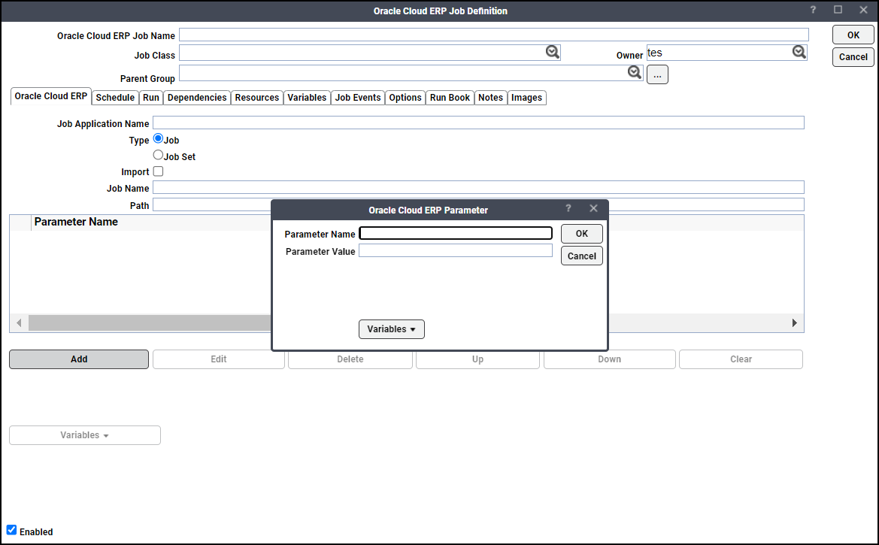Open the Job Class lookup search icon
Viewport: 879px width, 545px height.
(x=552, y=52)
